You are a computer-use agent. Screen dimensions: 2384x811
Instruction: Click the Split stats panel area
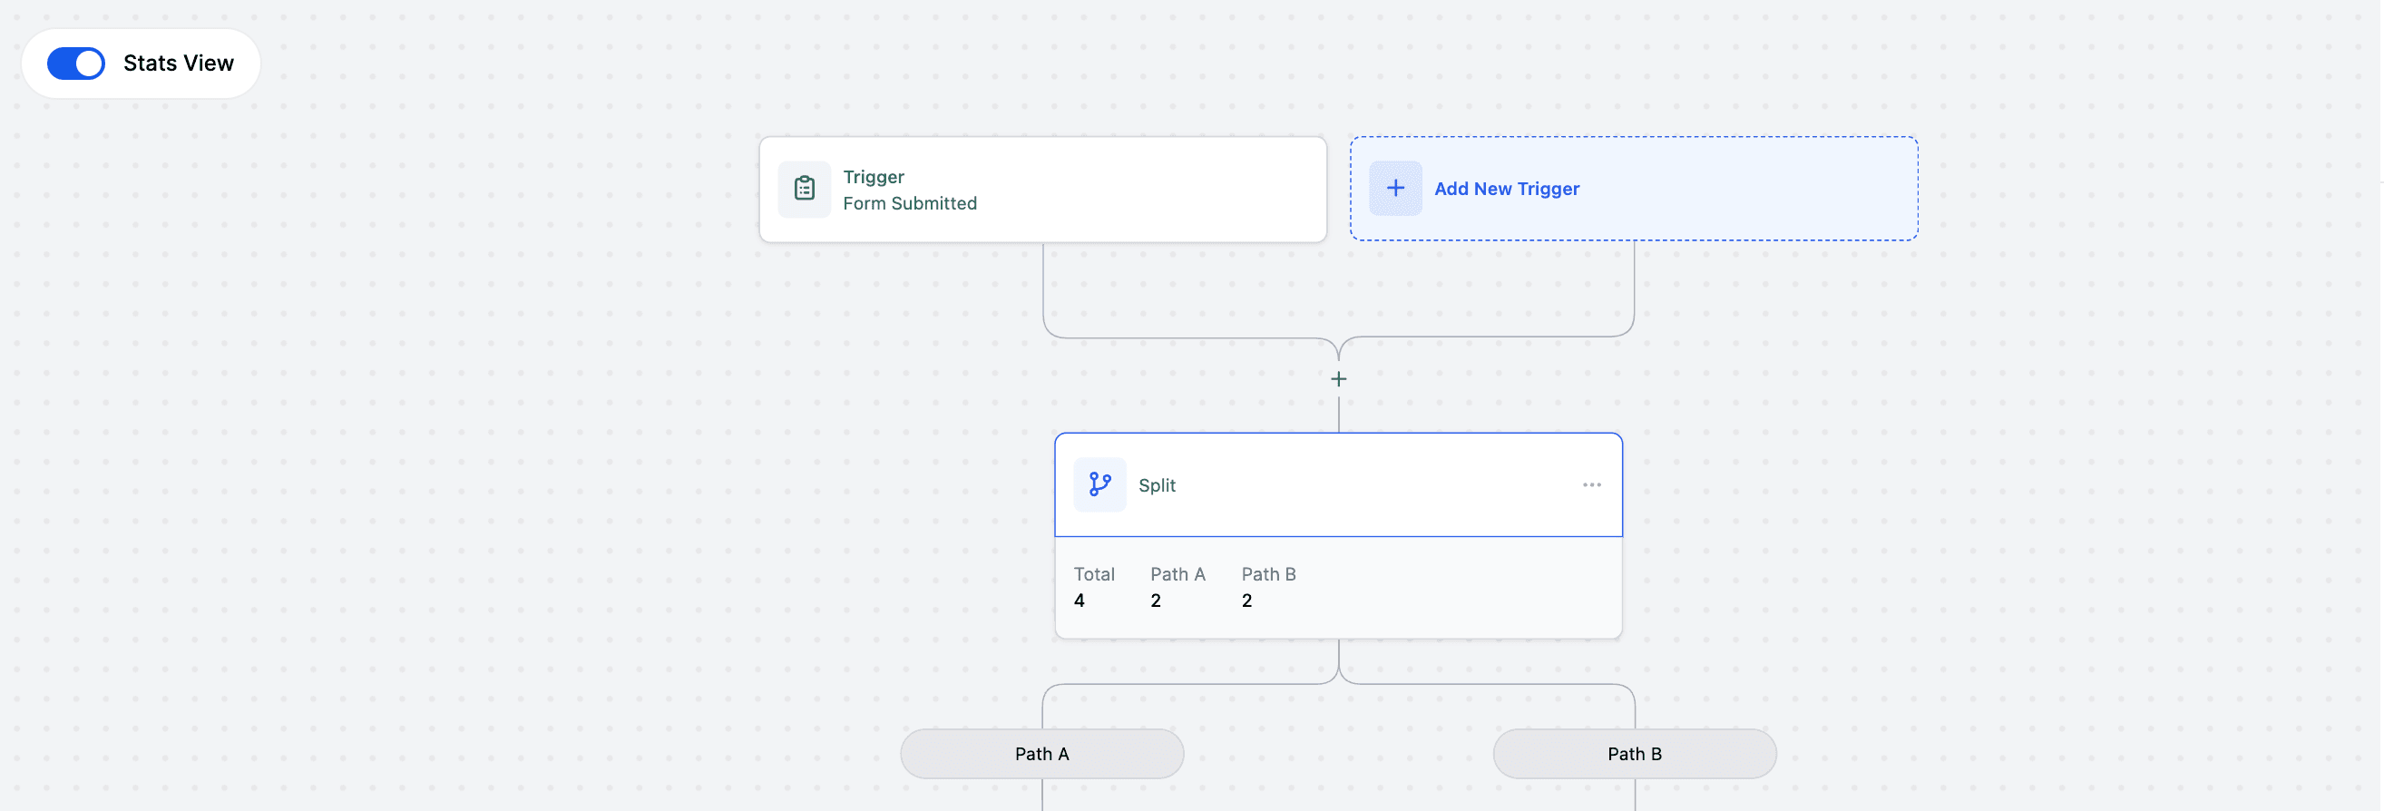coord(1337,587)
